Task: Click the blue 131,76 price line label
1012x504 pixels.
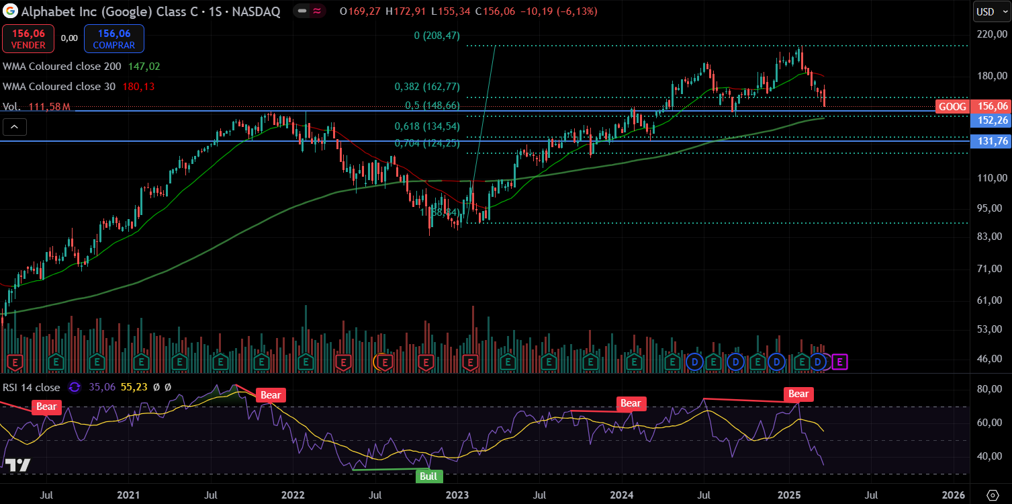Action: (x=990, y=141)
